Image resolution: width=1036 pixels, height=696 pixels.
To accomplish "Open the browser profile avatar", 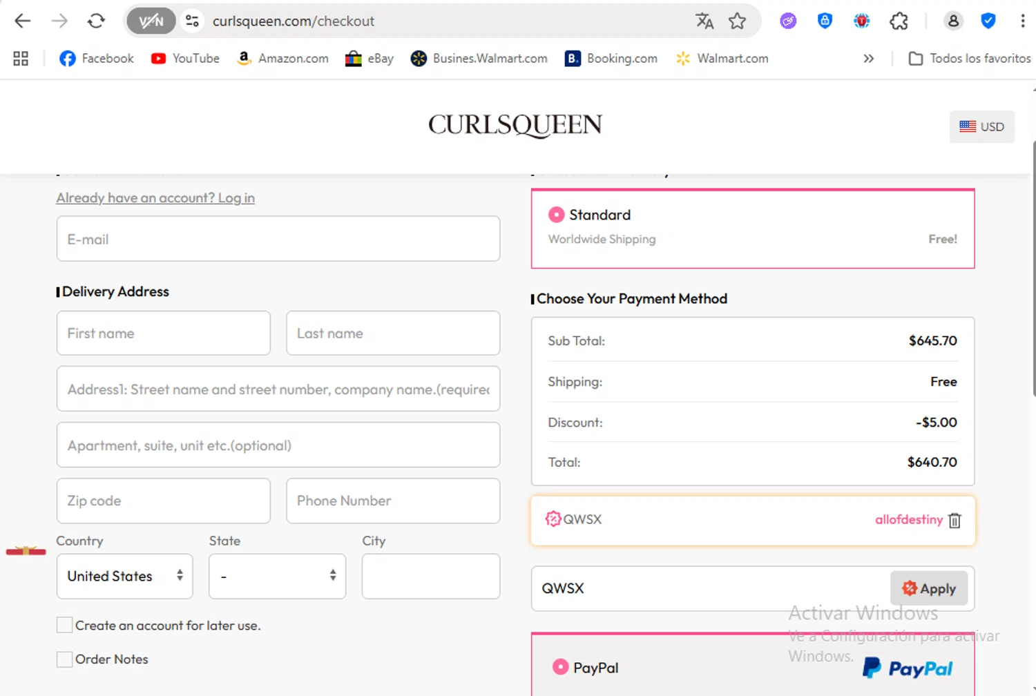I will [x=953, y=21].
